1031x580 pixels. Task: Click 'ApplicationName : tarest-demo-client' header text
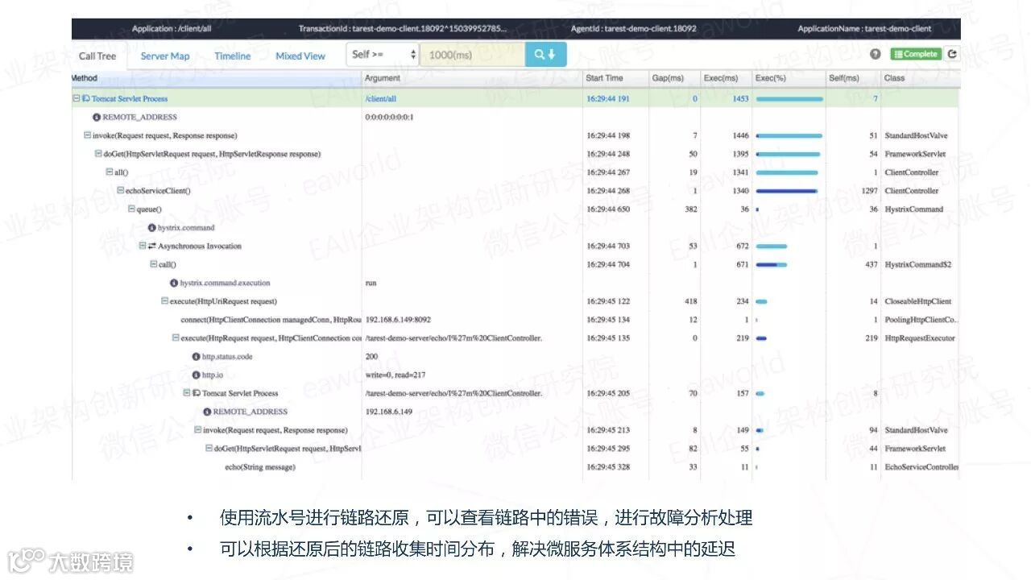[x=864, y=29]
